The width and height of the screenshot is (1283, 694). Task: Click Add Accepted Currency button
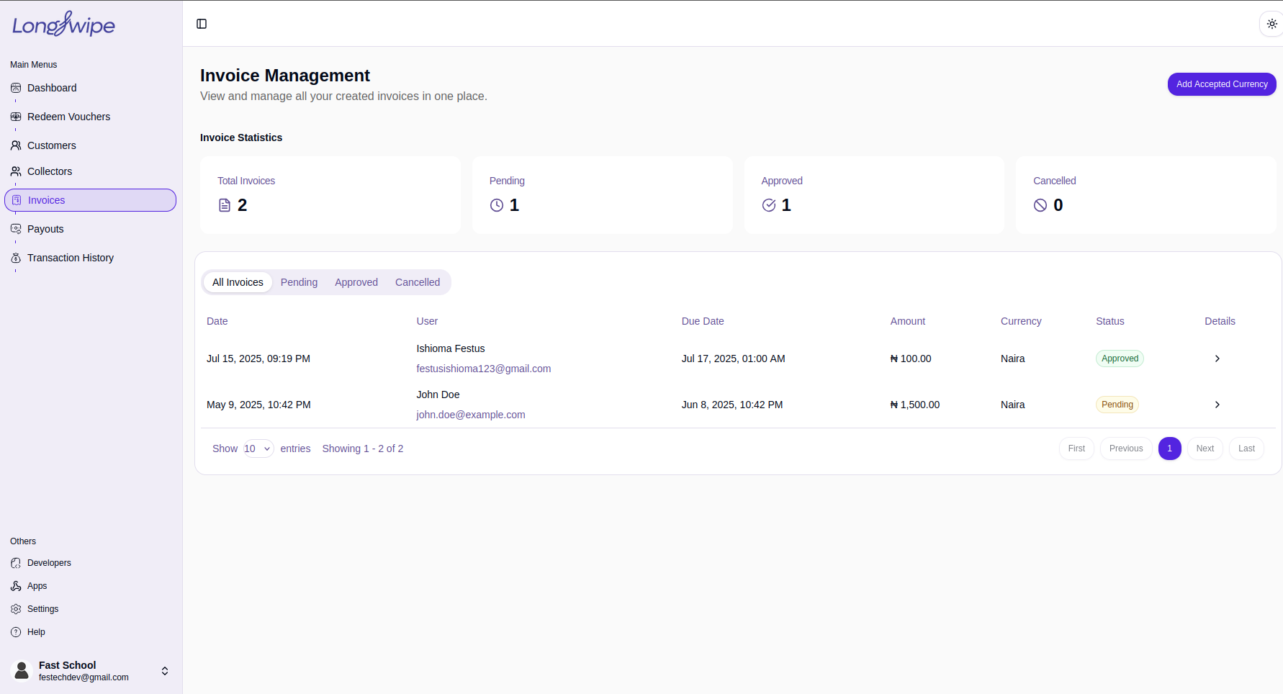tap(1222, 84)
